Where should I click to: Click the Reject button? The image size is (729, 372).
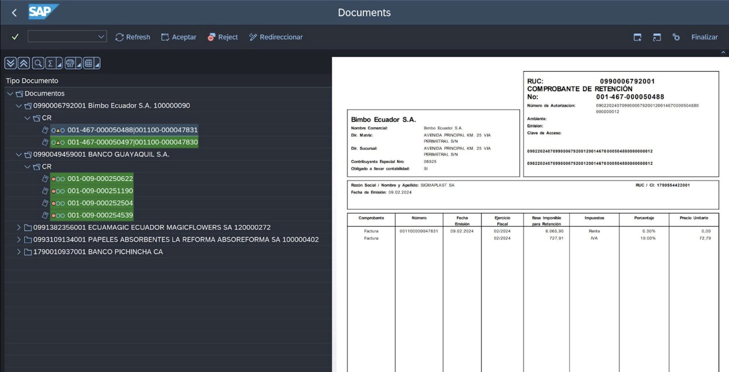tap(223, 37)
